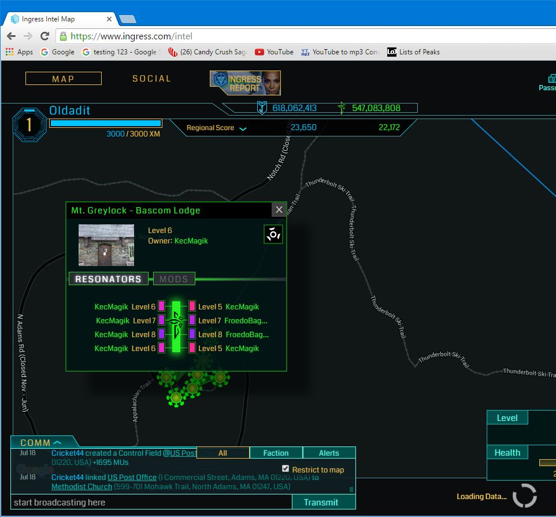Click the Enlightened glyph at the resonator center
The width and height of the screenshot is (556, 517).
point(176,327)
